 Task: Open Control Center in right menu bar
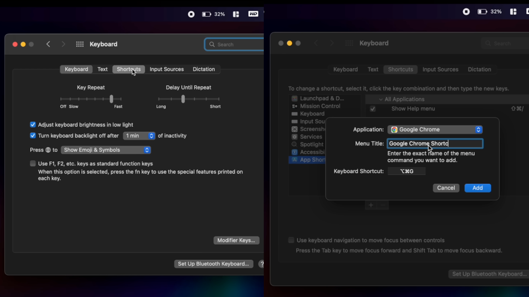tap(513, 12)
